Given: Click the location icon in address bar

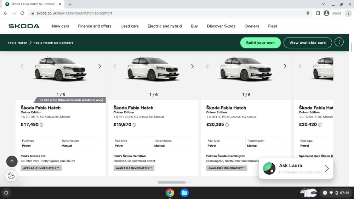Looking at the screenshot, I should (x=308, y=13).
